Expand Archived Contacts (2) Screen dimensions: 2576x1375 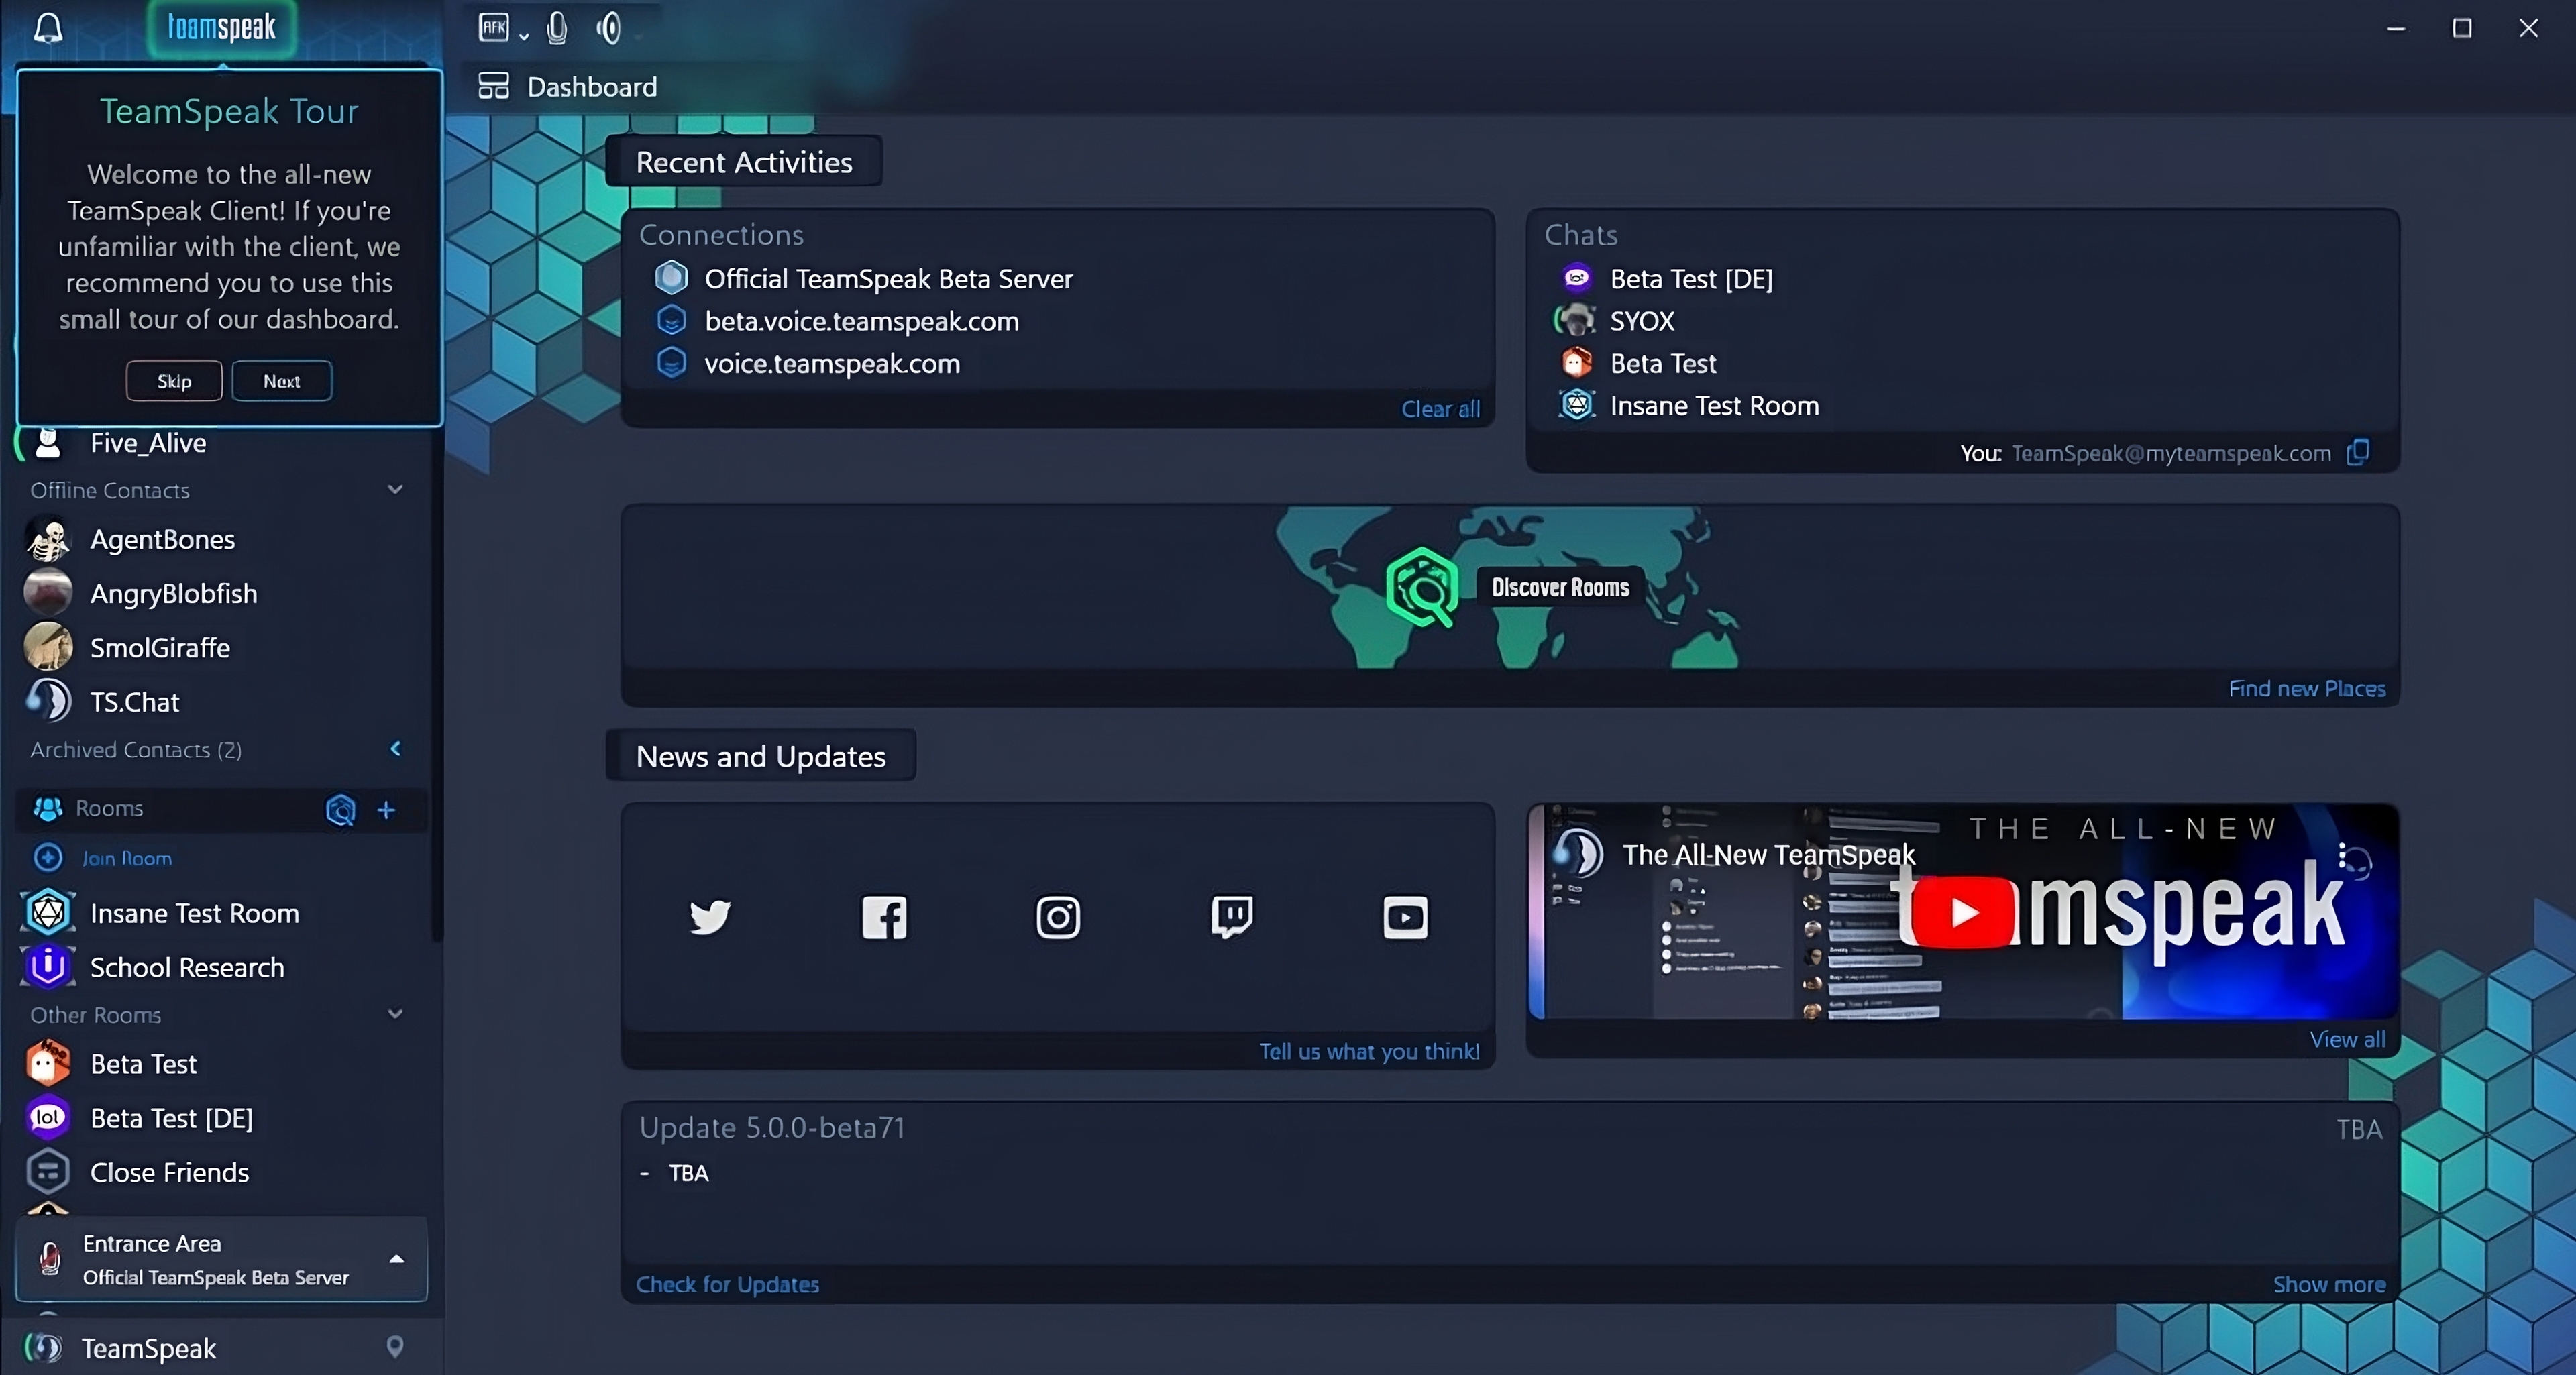pyautogui.click(x=395, y=749)
